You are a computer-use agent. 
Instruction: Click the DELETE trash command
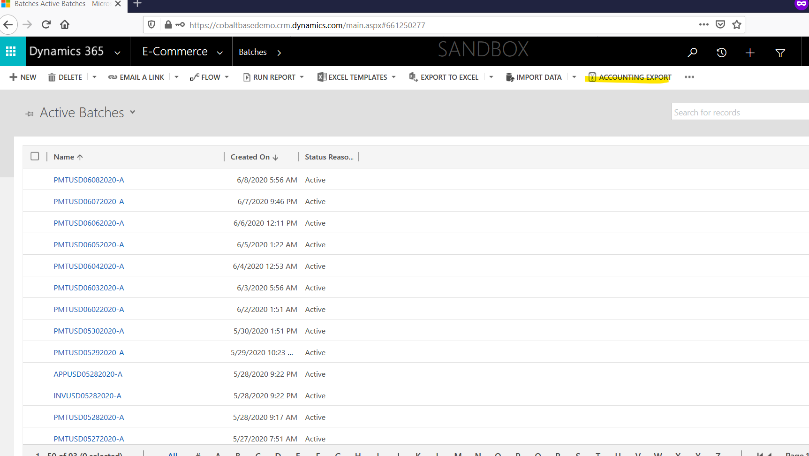tap(65, 77)
